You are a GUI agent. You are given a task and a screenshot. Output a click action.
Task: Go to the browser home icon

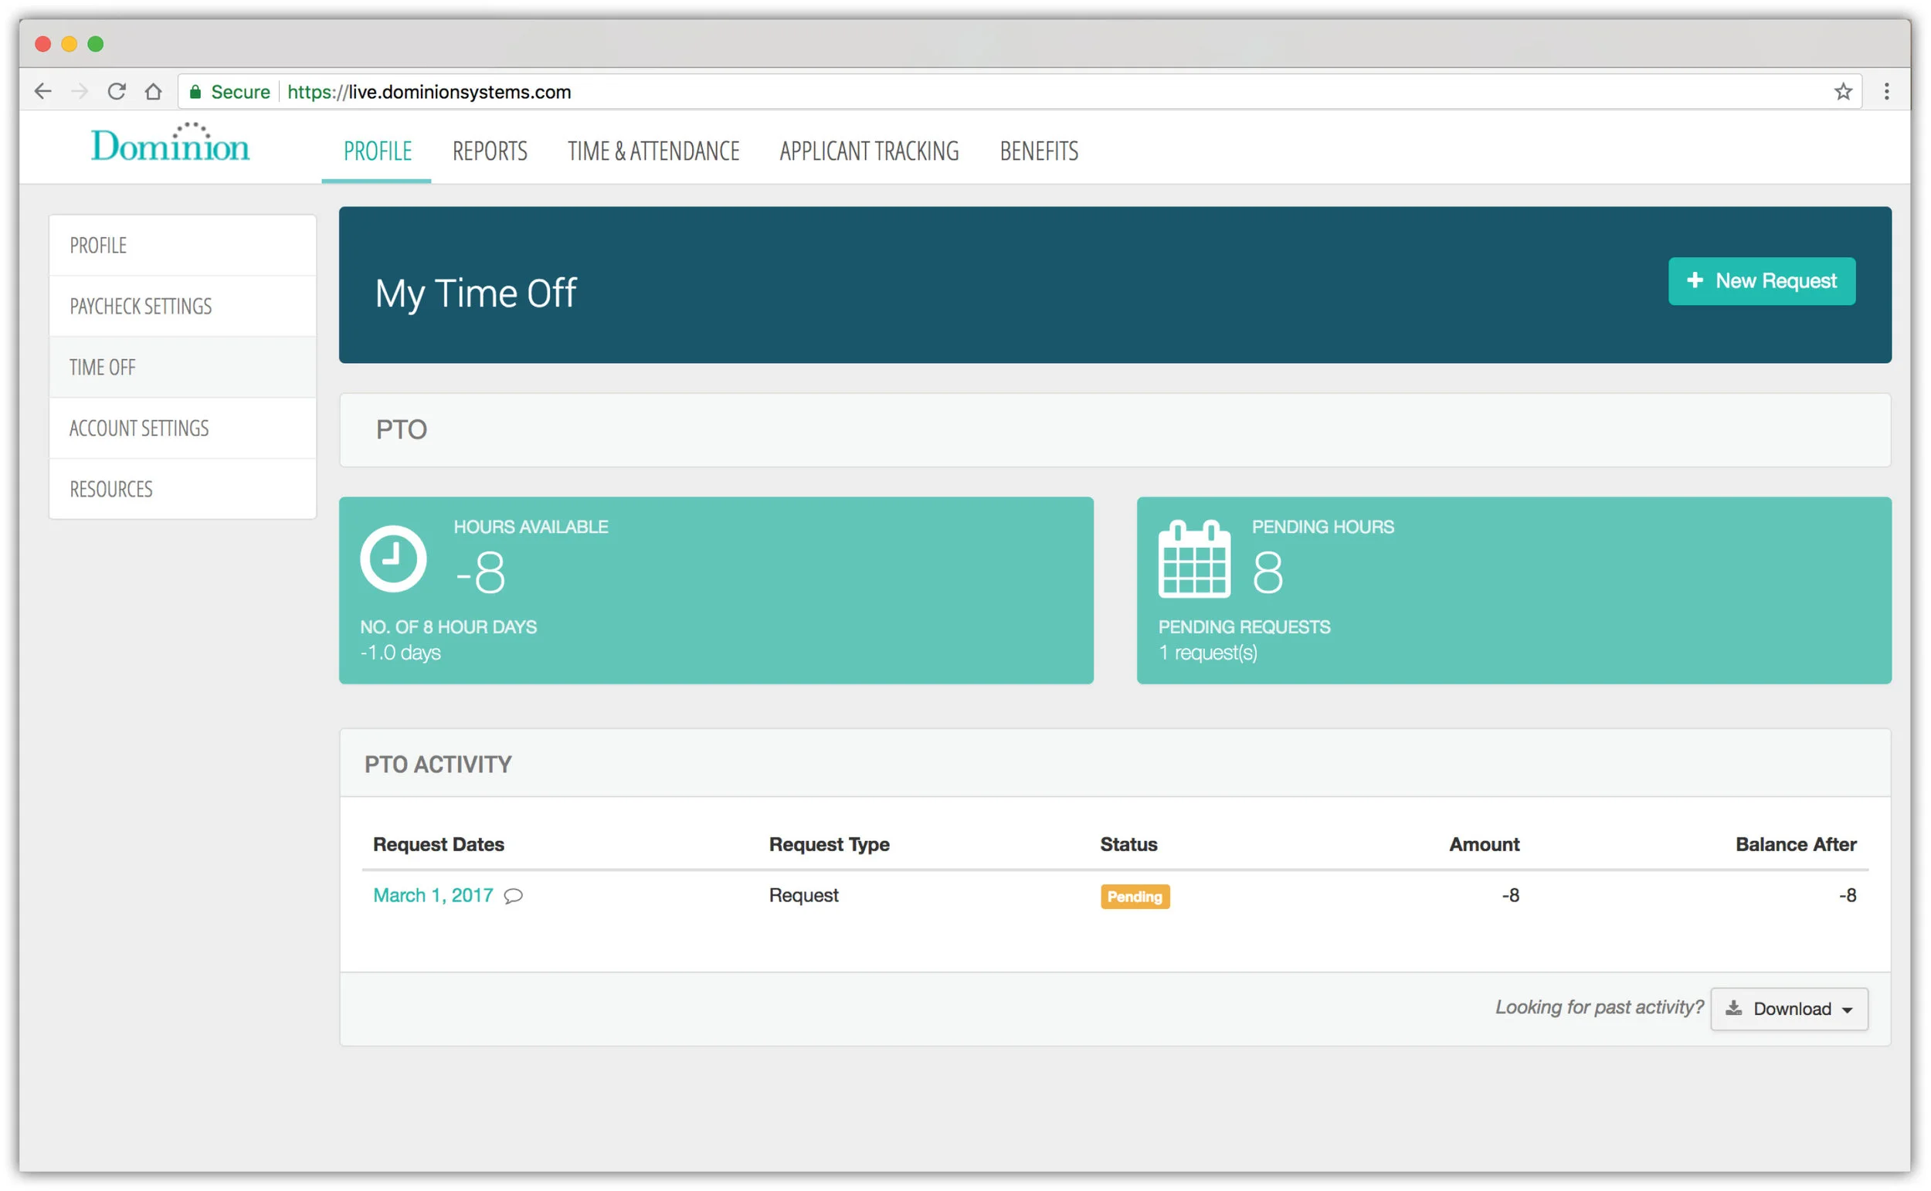tap(154, 91)
